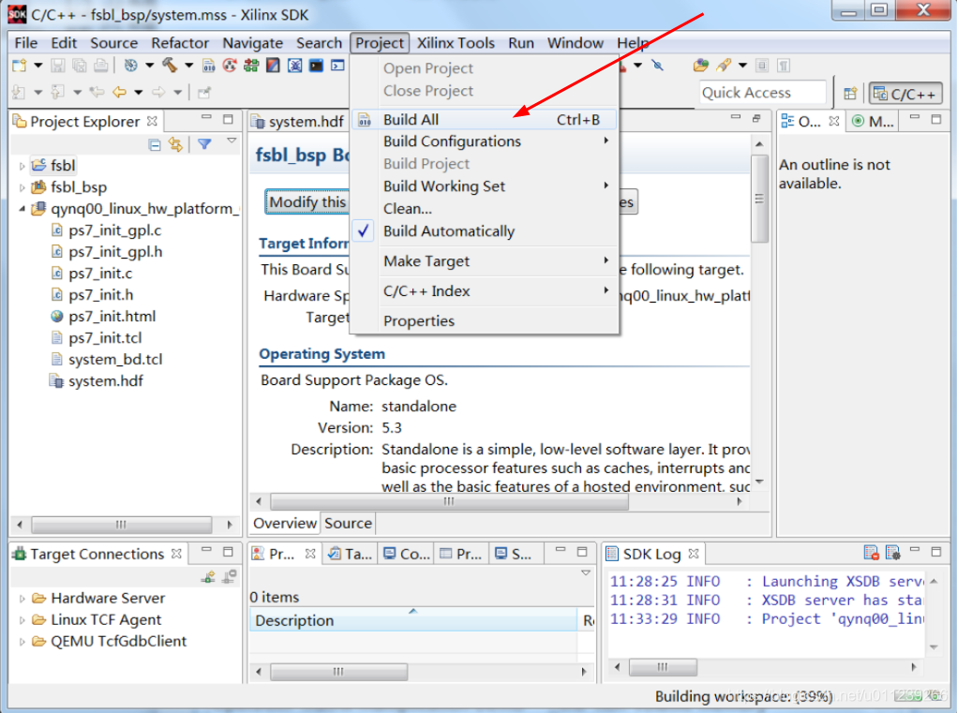Image resolution: width=957 pixels, height=713 pixels.
Task: Expand QEMU TcfGdbClient node
Action: click(22, 642)
